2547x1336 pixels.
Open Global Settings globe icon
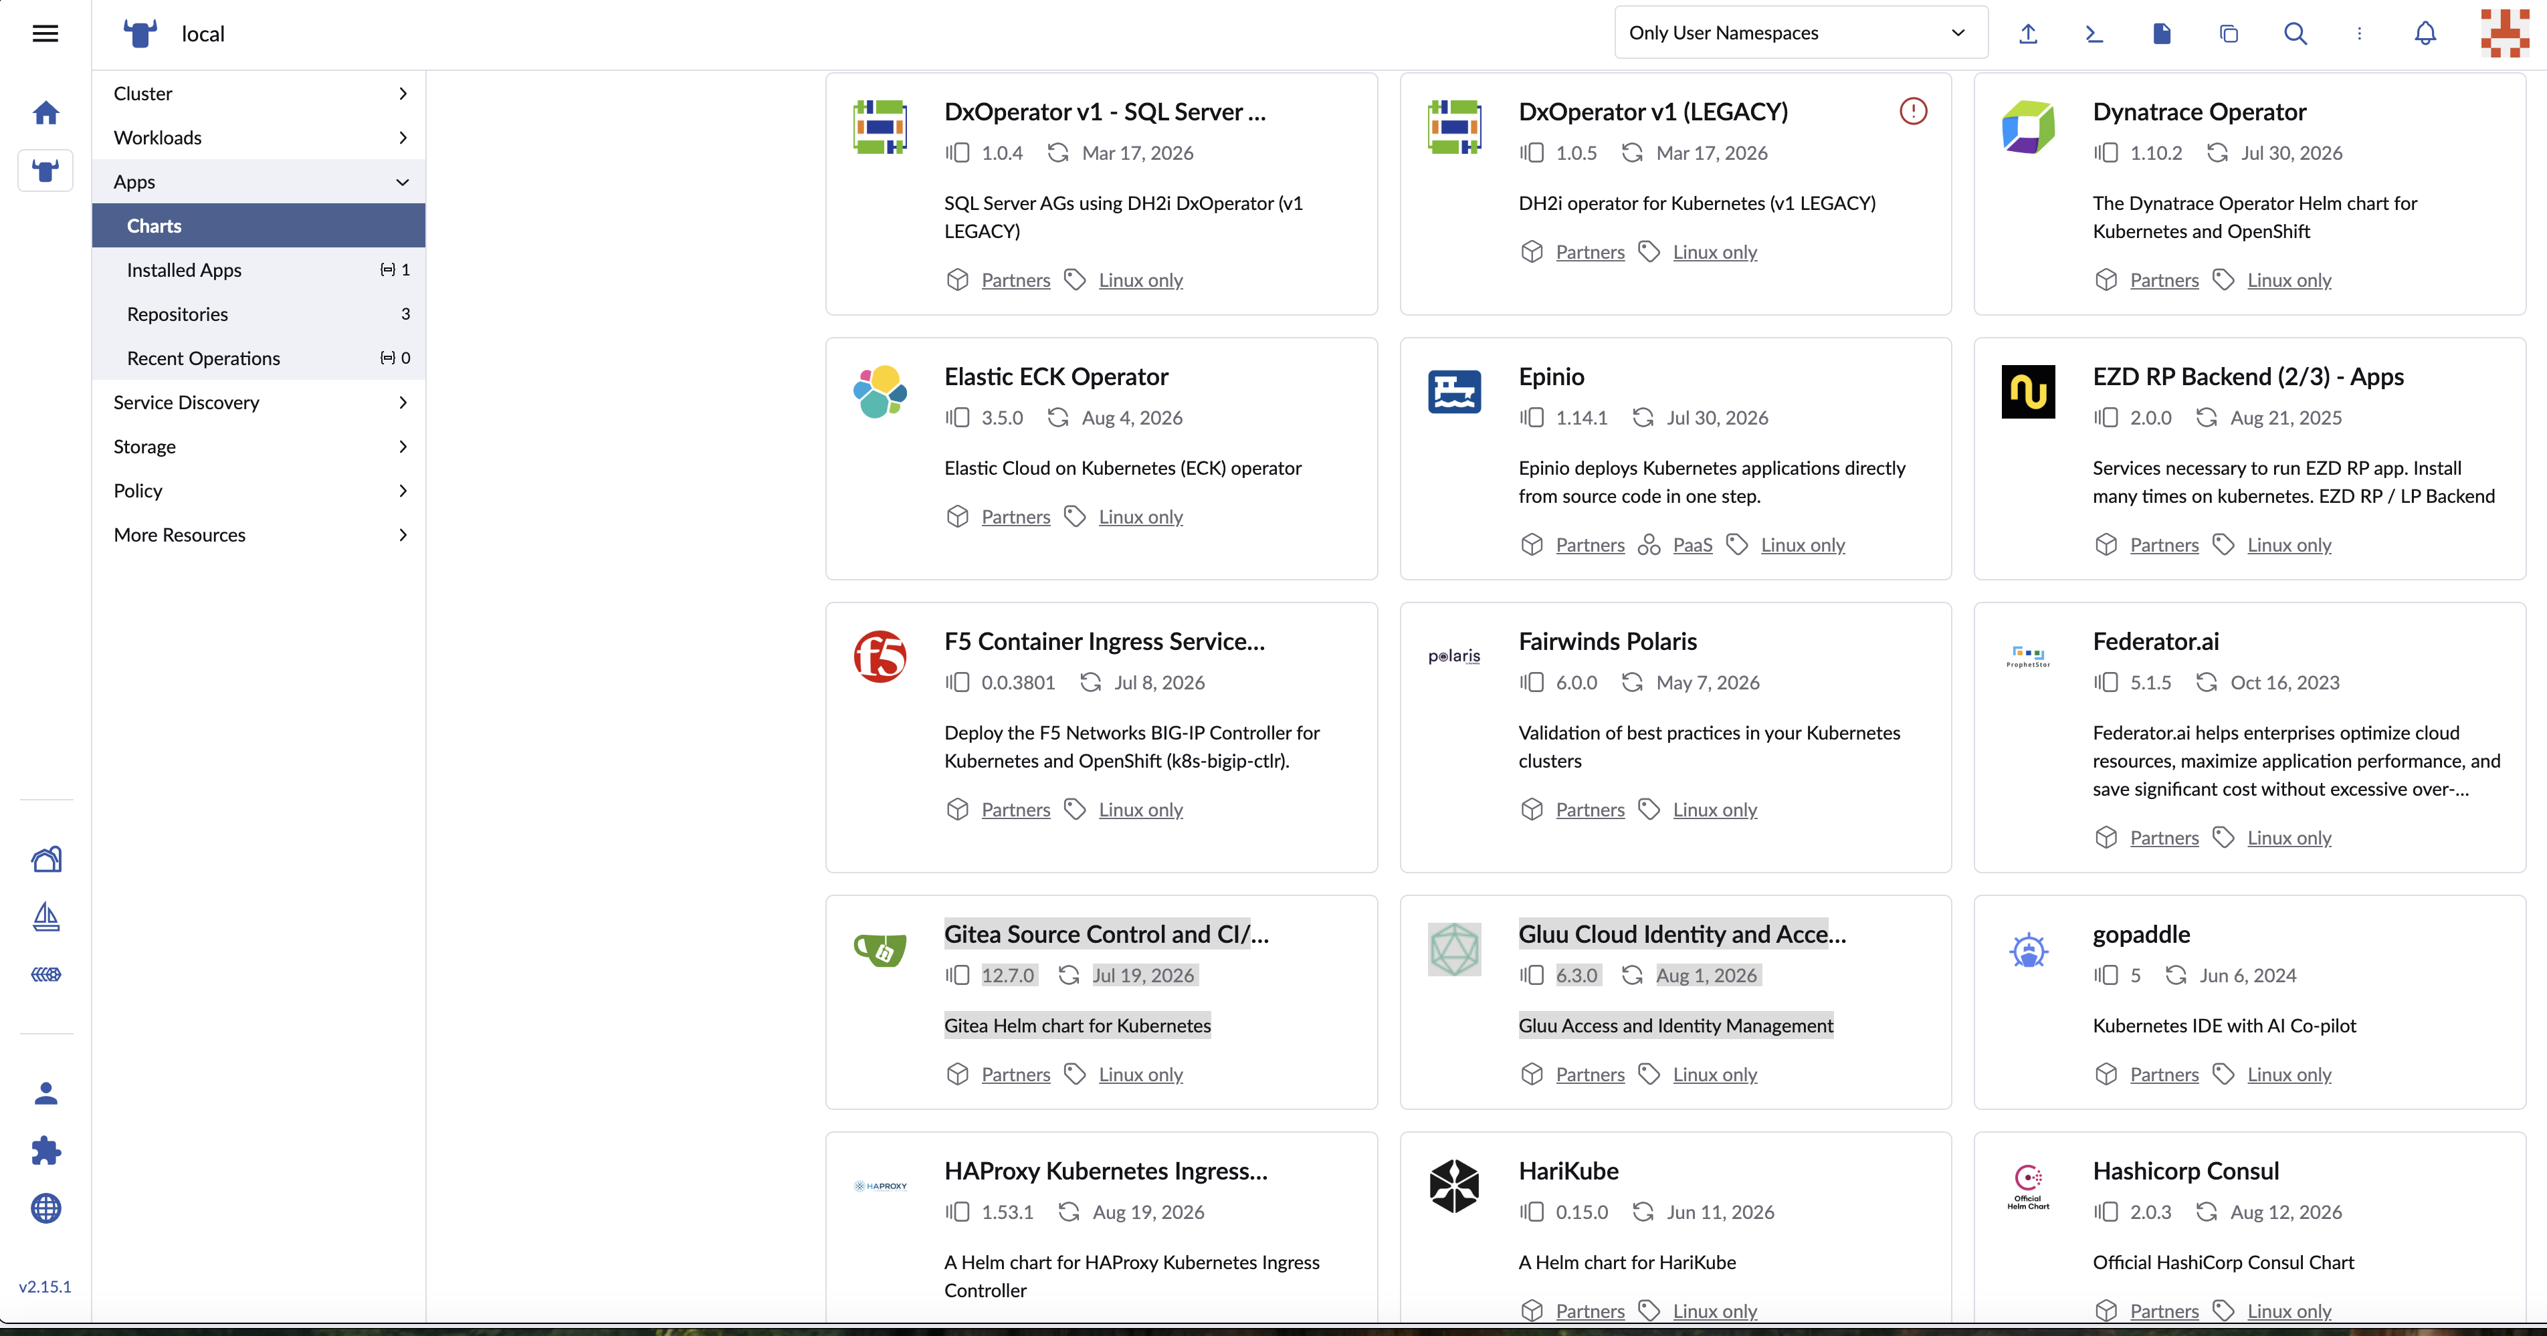[46, 1208]
